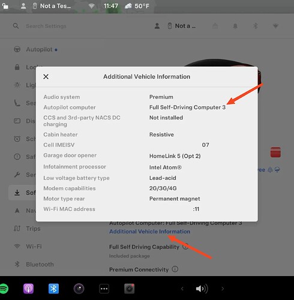Open the camera app in dock

pos(79,289)
